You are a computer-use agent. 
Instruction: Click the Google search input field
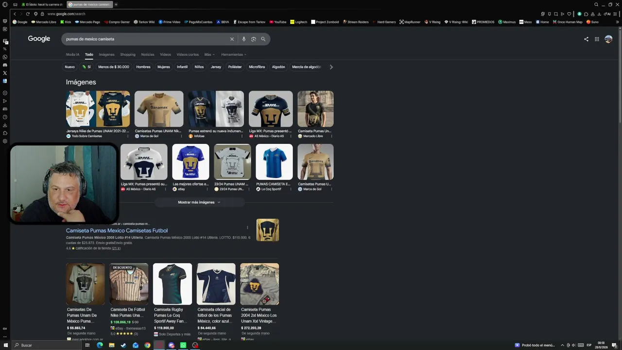[146, 39]
